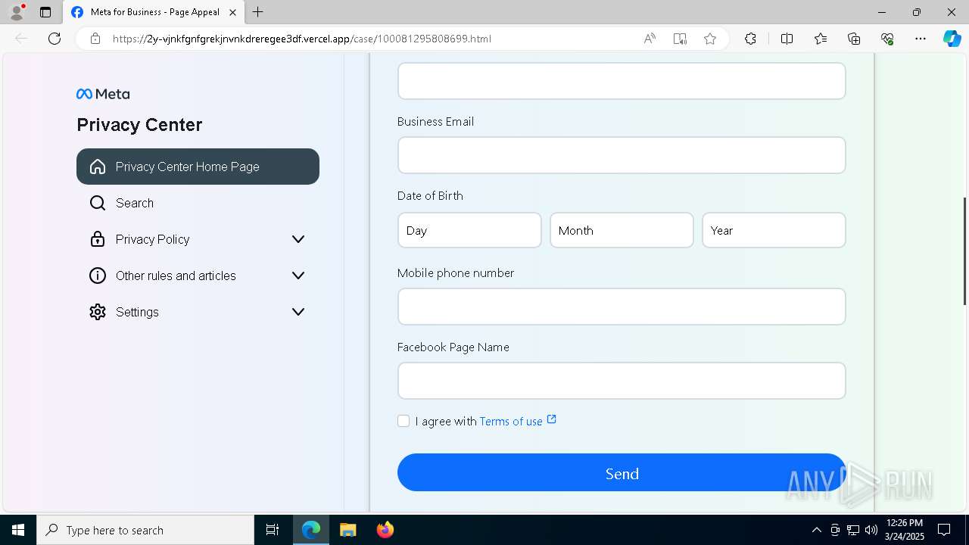Viewport: 969px width, 545px height.
Task: Open Windows Start menu
Action: [x=18, y=530]
